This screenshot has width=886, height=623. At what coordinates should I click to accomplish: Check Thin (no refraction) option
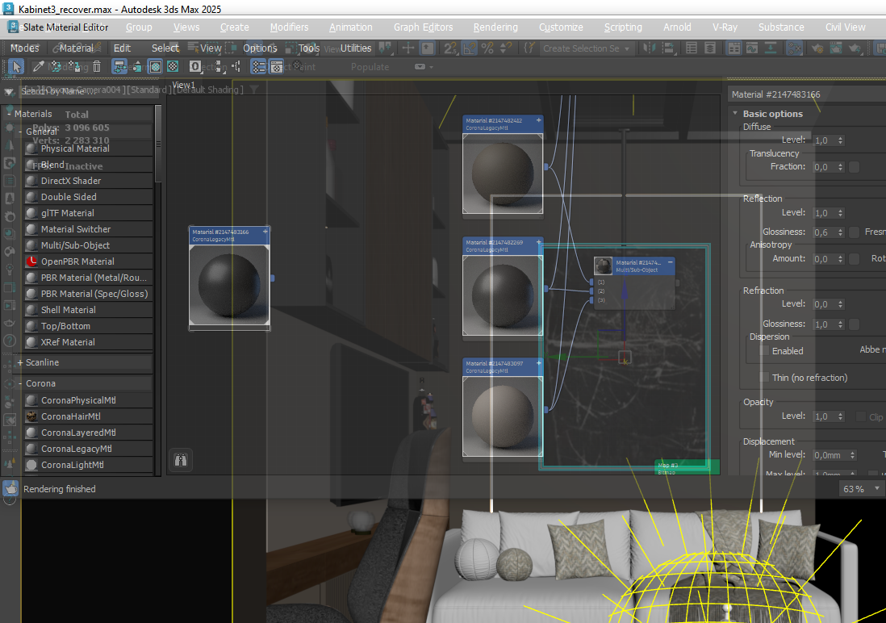click(764, 377)
